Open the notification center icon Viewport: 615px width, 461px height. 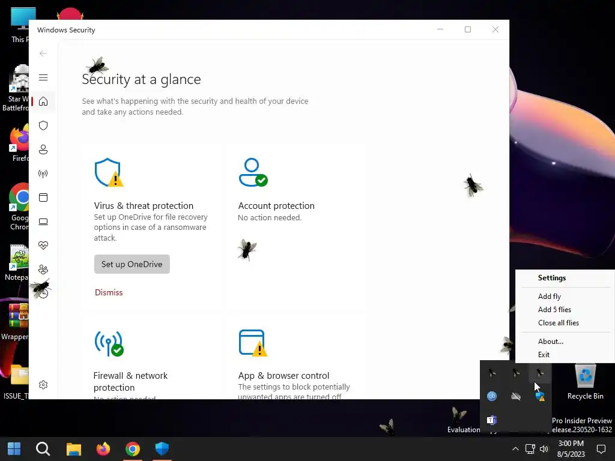coord(601,449)
